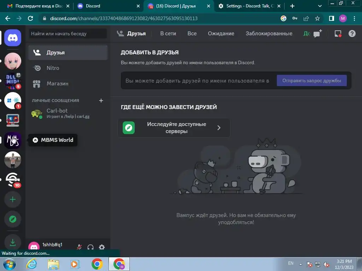
Task: Open the server with 10 notifications badge
Action: click(13, 180)
